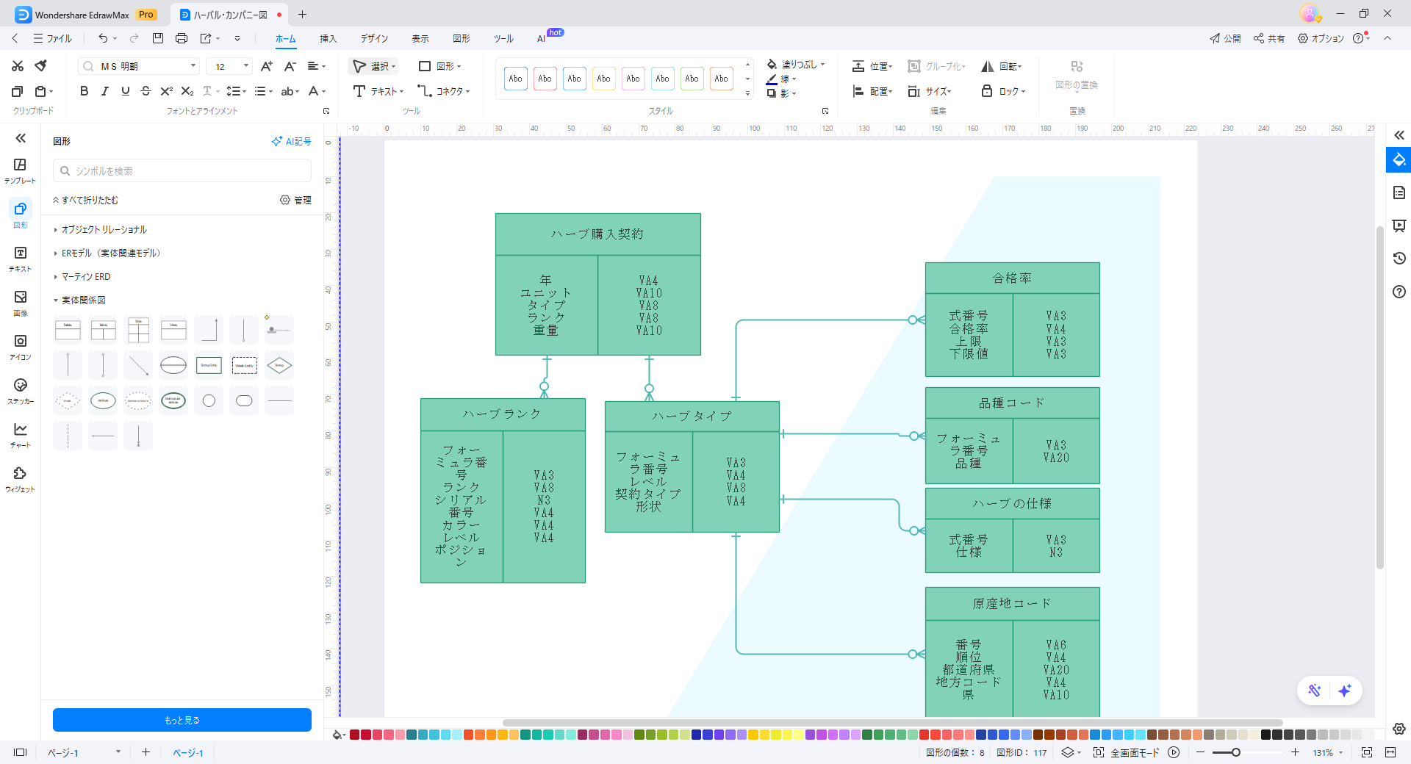The height and width of the screenshot is (764, 1411).
Task: Open the View ribbon tab
Action: click(420, 38)
